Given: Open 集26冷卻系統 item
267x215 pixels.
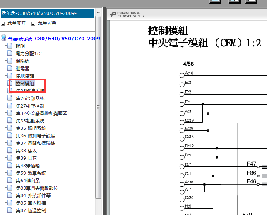Looking at the screenshot, I should click(30, 98).
